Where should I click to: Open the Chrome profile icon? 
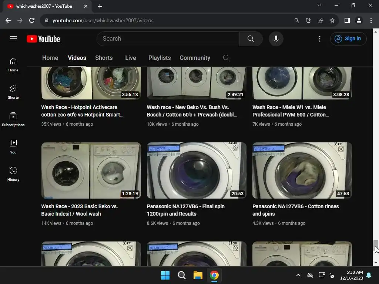point(359,21)
